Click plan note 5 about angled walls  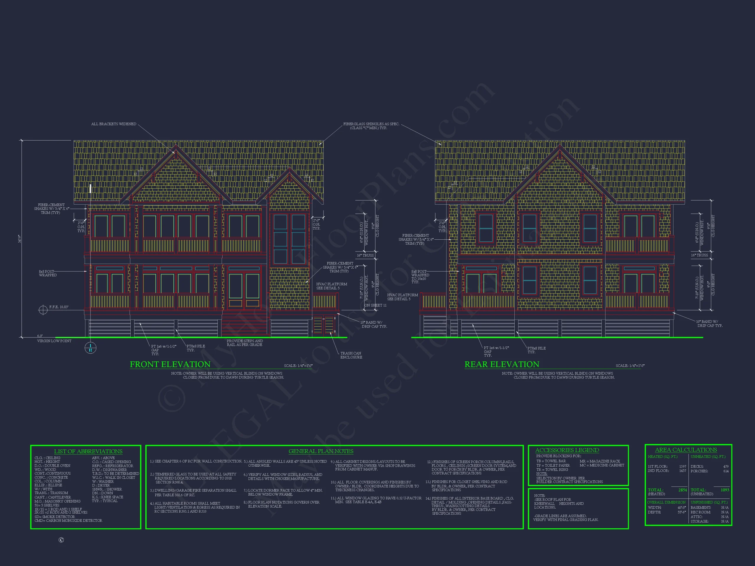[x=285, y=463]
